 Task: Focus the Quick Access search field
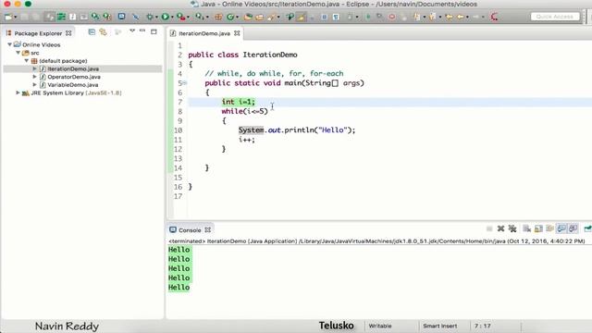[555, 17]
